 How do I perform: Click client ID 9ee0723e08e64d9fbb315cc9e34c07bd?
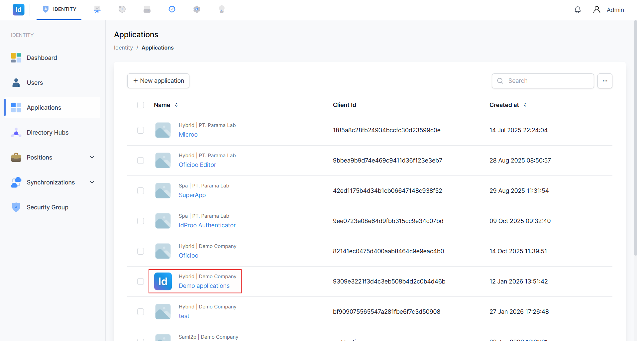coord(388,221)
